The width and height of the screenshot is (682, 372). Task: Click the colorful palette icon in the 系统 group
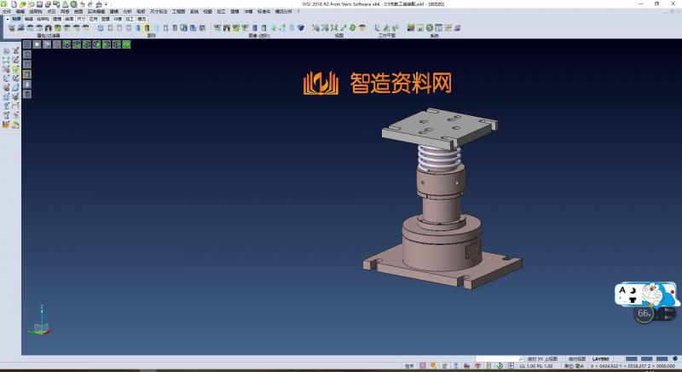tap(411, 28)
